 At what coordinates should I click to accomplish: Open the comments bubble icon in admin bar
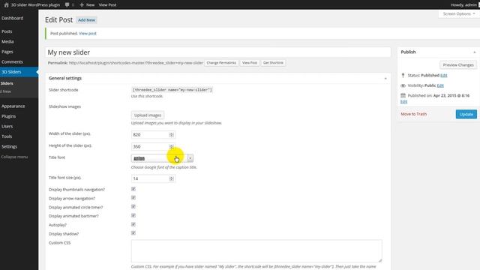[x=67, y=5]
